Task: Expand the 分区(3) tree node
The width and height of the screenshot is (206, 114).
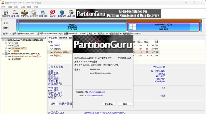Action: pos(6,51)
